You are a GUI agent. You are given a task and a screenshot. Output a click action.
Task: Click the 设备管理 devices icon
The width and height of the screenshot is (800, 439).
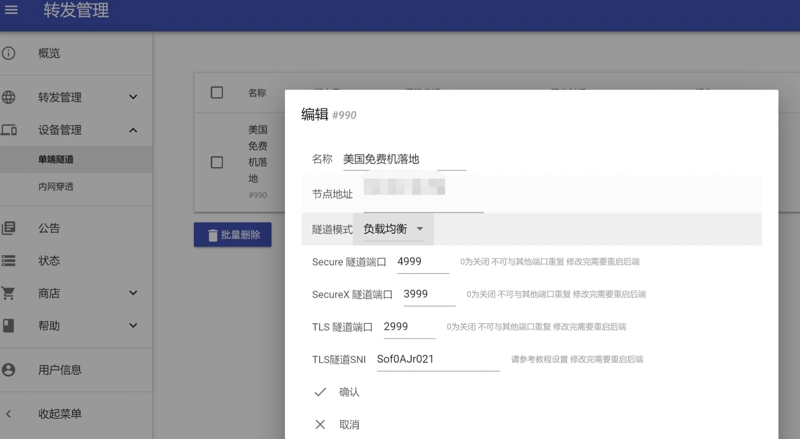[8, 130]
